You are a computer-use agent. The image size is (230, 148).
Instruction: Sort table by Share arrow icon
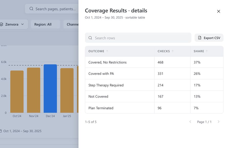click(x=207, y=51)
